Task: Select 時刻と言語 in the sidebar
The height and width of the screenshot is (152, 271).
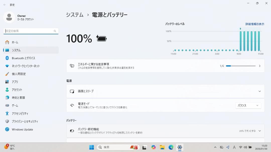Action: click(x=19, y=98)
